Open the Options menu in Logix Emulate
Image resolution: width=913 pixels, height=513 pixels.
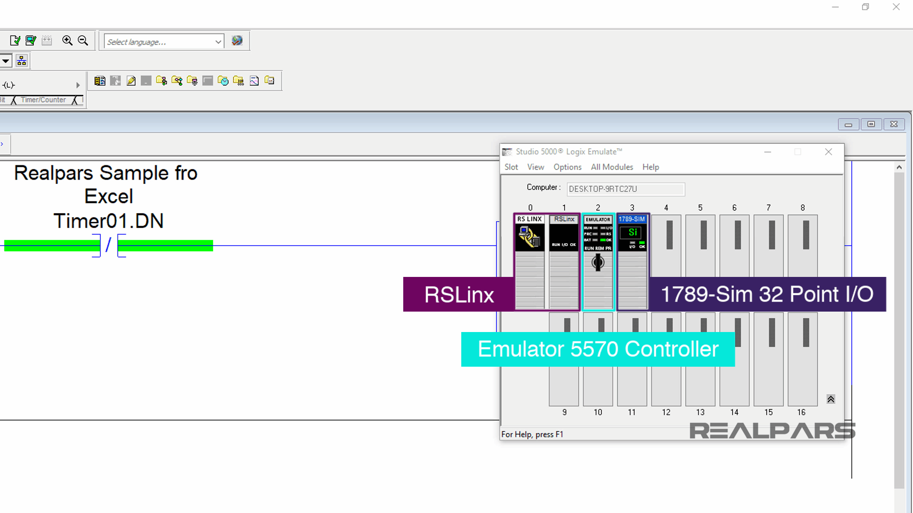pos(567,167)
